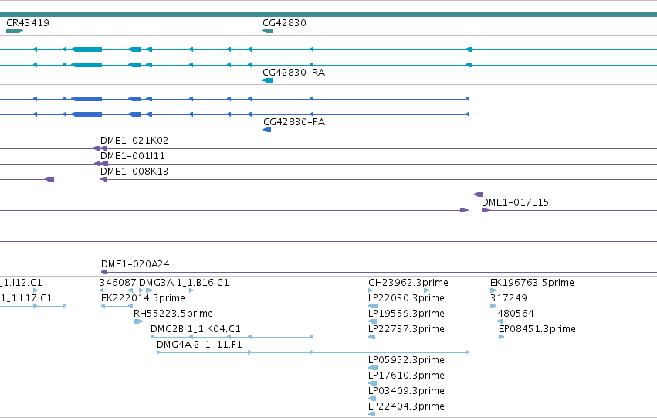The height and width of the screenshot is (418, 657).
Task: Select the arrow glyph beside DME1-017E15
Action: (x=486, y=210)
